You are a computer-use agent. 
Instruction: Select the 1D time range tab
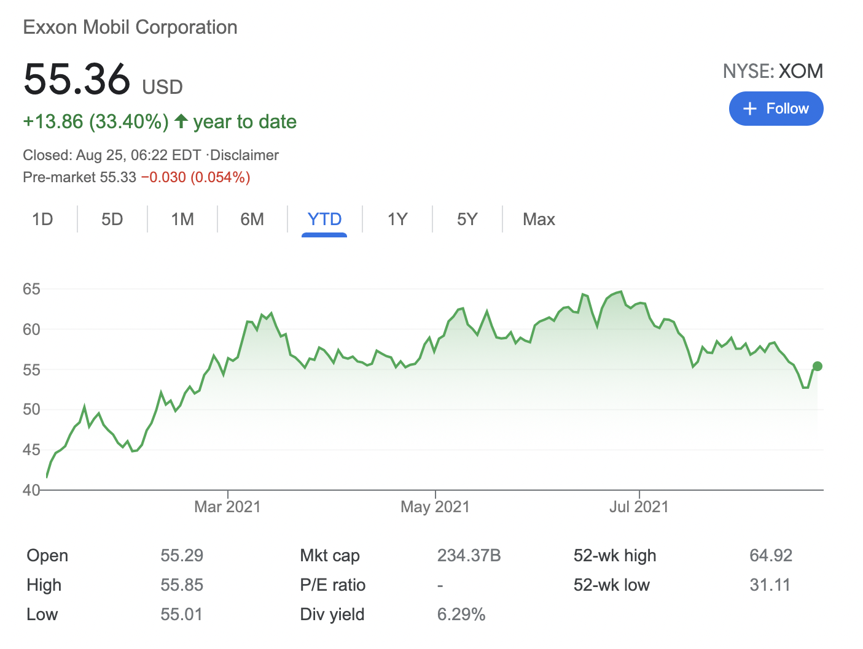pyautogui.click(x=42, y=219)
